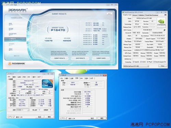Open the GeForce GTX 460 device dropdown
Screen dimensions: 171x128
(x=136, y=66)
